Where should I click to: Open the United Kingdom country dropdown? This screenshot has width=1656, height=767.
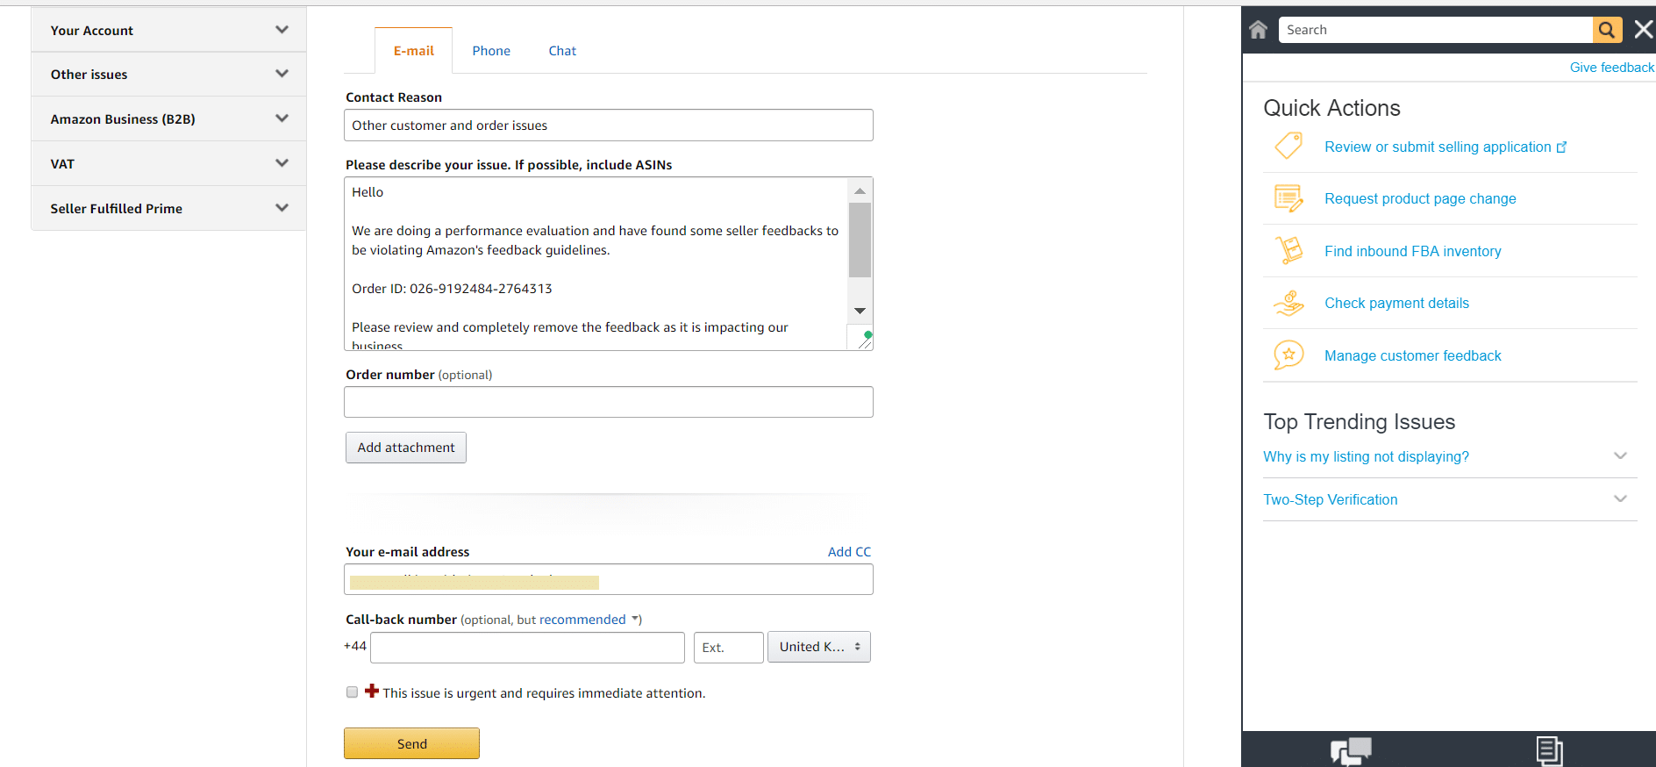coord(818,647)
